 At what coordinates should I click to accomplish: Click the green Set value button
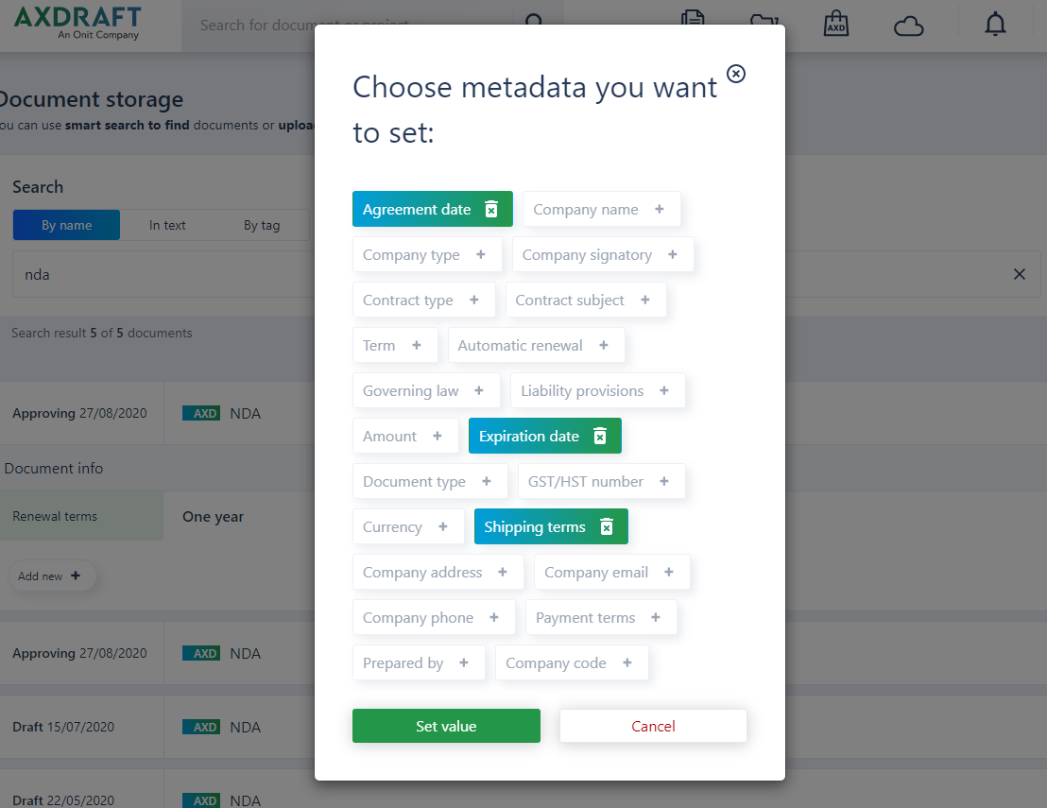(x=446, y=726)
